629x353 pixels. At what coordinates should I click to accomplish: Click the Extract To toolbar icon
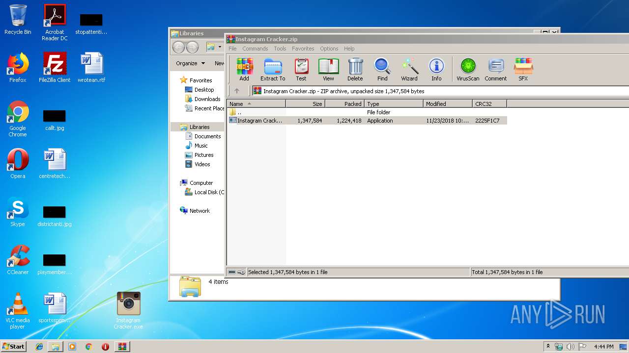pos(273,69)
